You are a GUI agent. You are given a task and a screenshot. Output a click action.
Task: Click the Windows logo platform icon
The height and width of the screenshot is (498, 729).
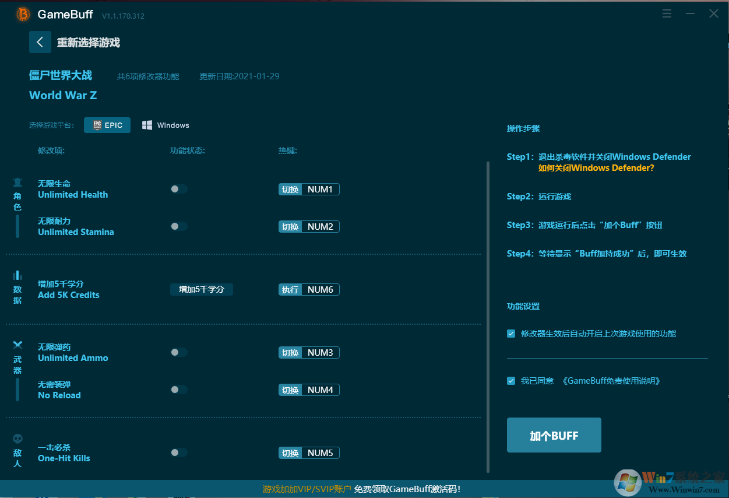point(147,124)
